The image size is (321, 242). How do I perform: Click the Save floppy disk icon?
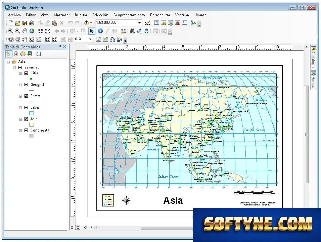(25, 23)
